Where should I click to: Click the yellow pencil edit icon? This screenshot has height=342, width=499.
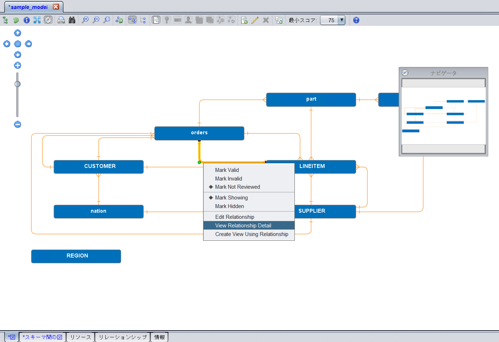pyautogui.click(x=255, y=20)
